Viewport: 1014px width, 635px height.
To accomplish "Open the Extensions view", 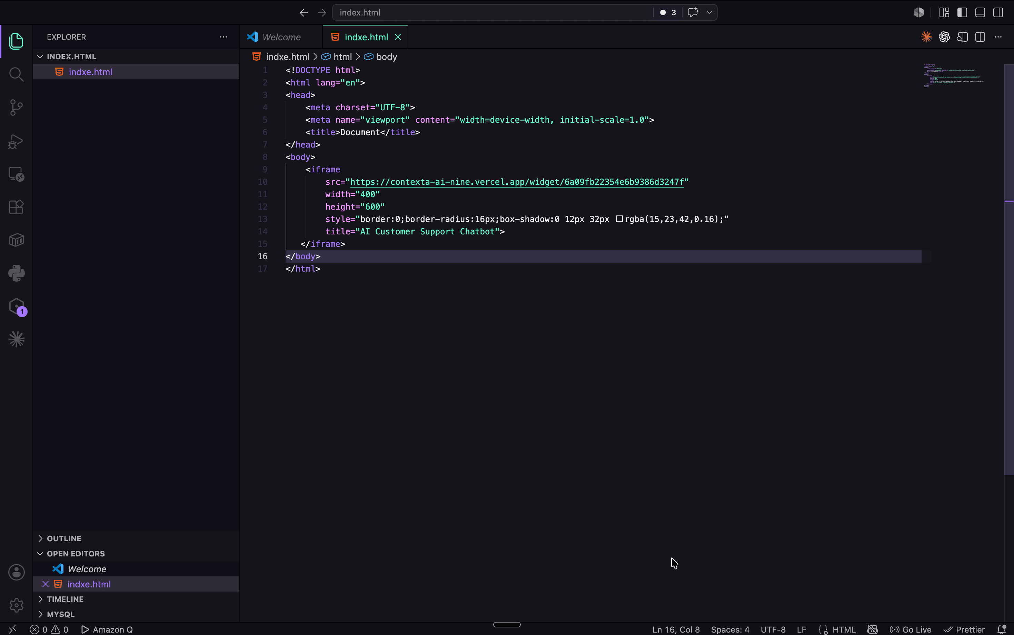I will [x=16, y=207].
